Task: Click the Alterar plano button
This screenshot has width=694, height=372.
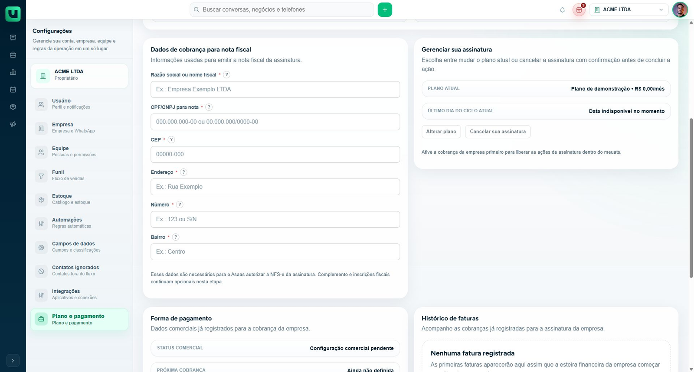Action: click(x=441, y=132)
